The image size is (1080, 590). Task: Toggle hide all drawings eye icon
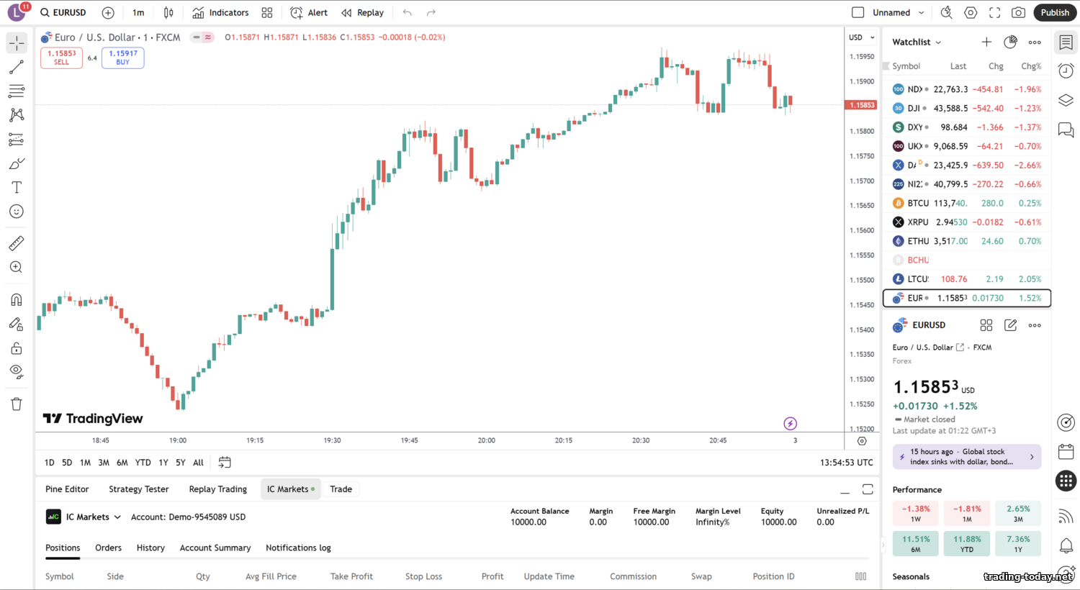[17, 372]
